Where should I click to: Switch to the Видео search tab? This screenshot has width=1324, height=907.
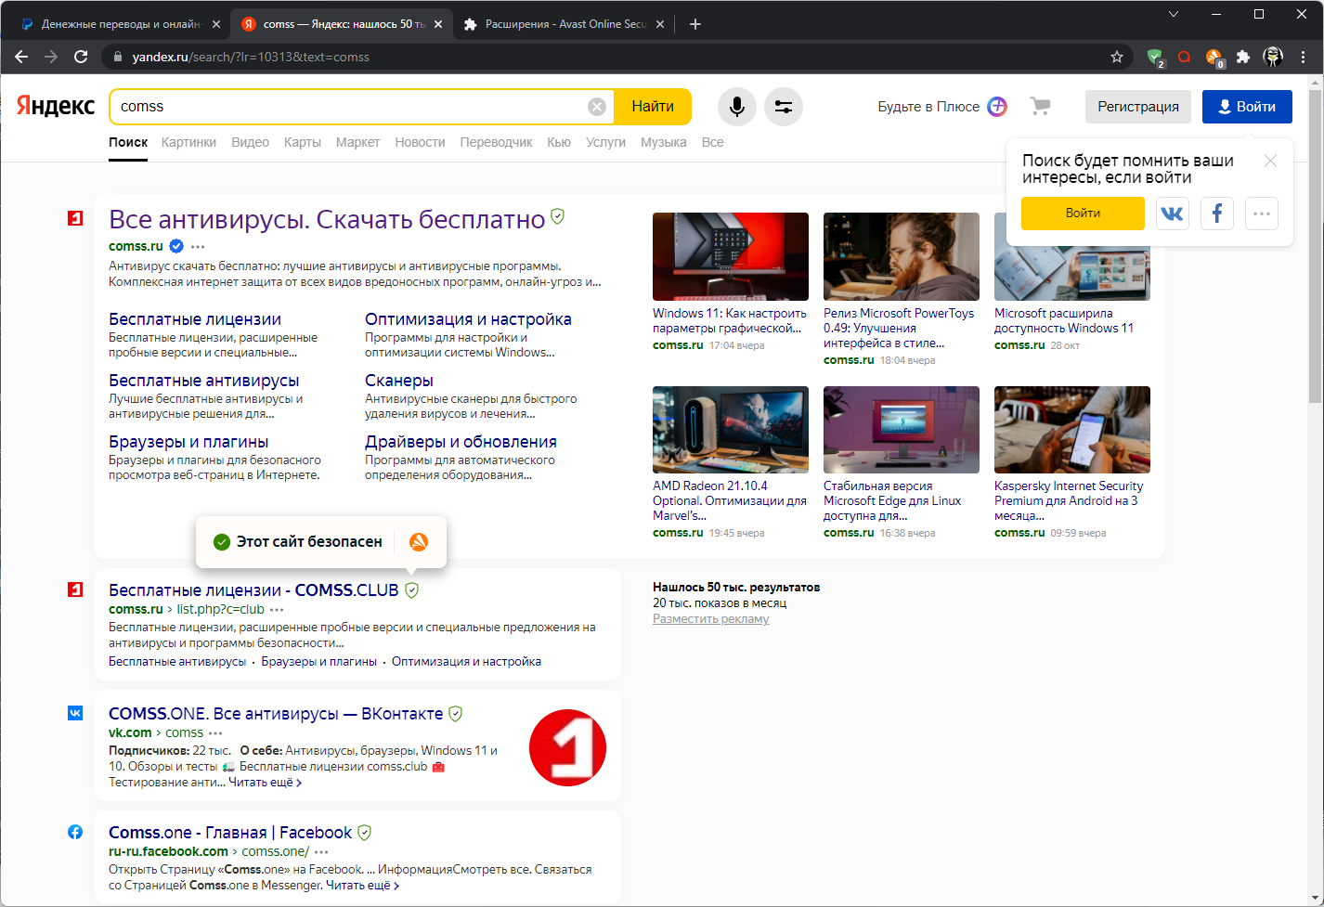pyautogui.click(x=250, y=142)
